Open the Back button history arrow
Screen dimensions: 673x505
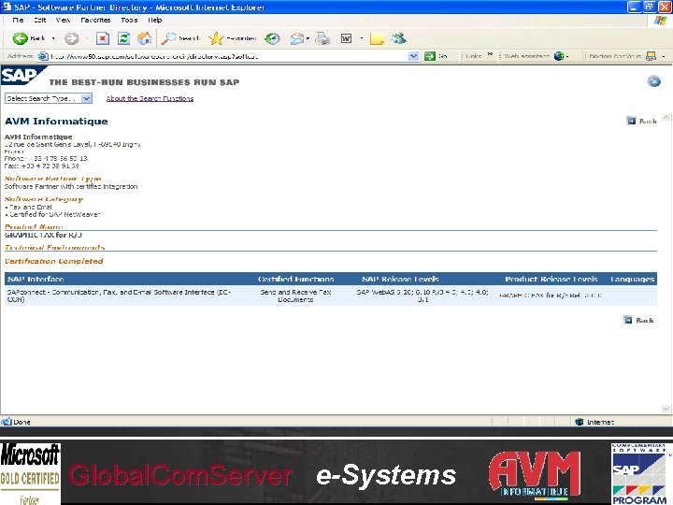pyautogui.click(x=53, y=38)
